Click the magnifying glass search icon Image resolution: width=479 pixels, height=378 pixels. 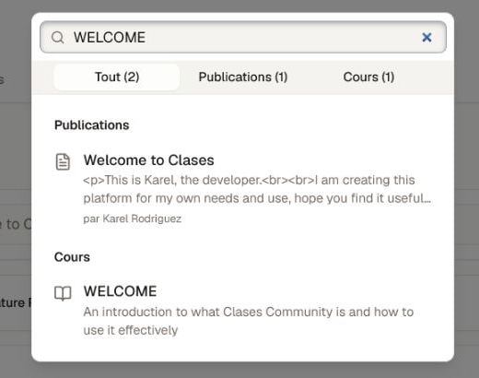[57, 38]
